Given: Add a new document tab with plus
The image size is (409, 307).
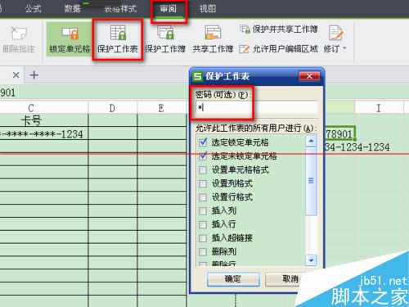Looking at the screenshot, I should 34,74.
